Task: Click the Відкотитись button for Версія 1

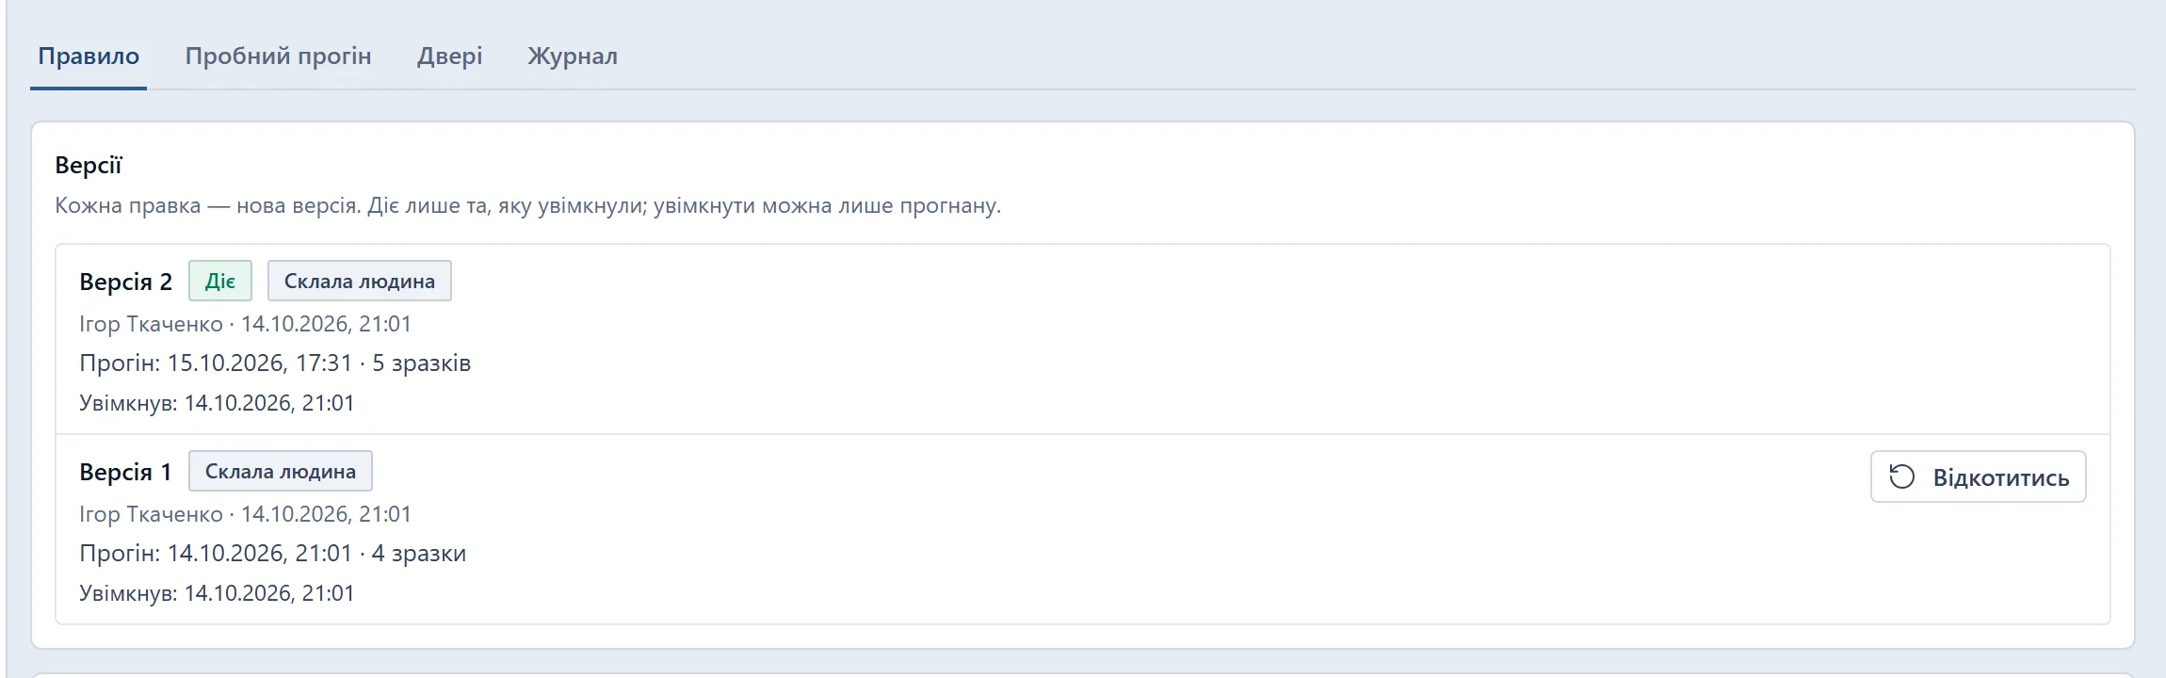Action: pyautogui.click(x=1978, y=476)
